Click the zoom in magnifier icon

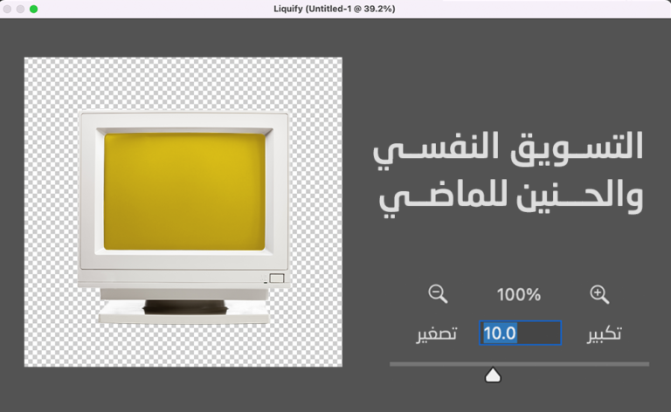pos(599,294)
